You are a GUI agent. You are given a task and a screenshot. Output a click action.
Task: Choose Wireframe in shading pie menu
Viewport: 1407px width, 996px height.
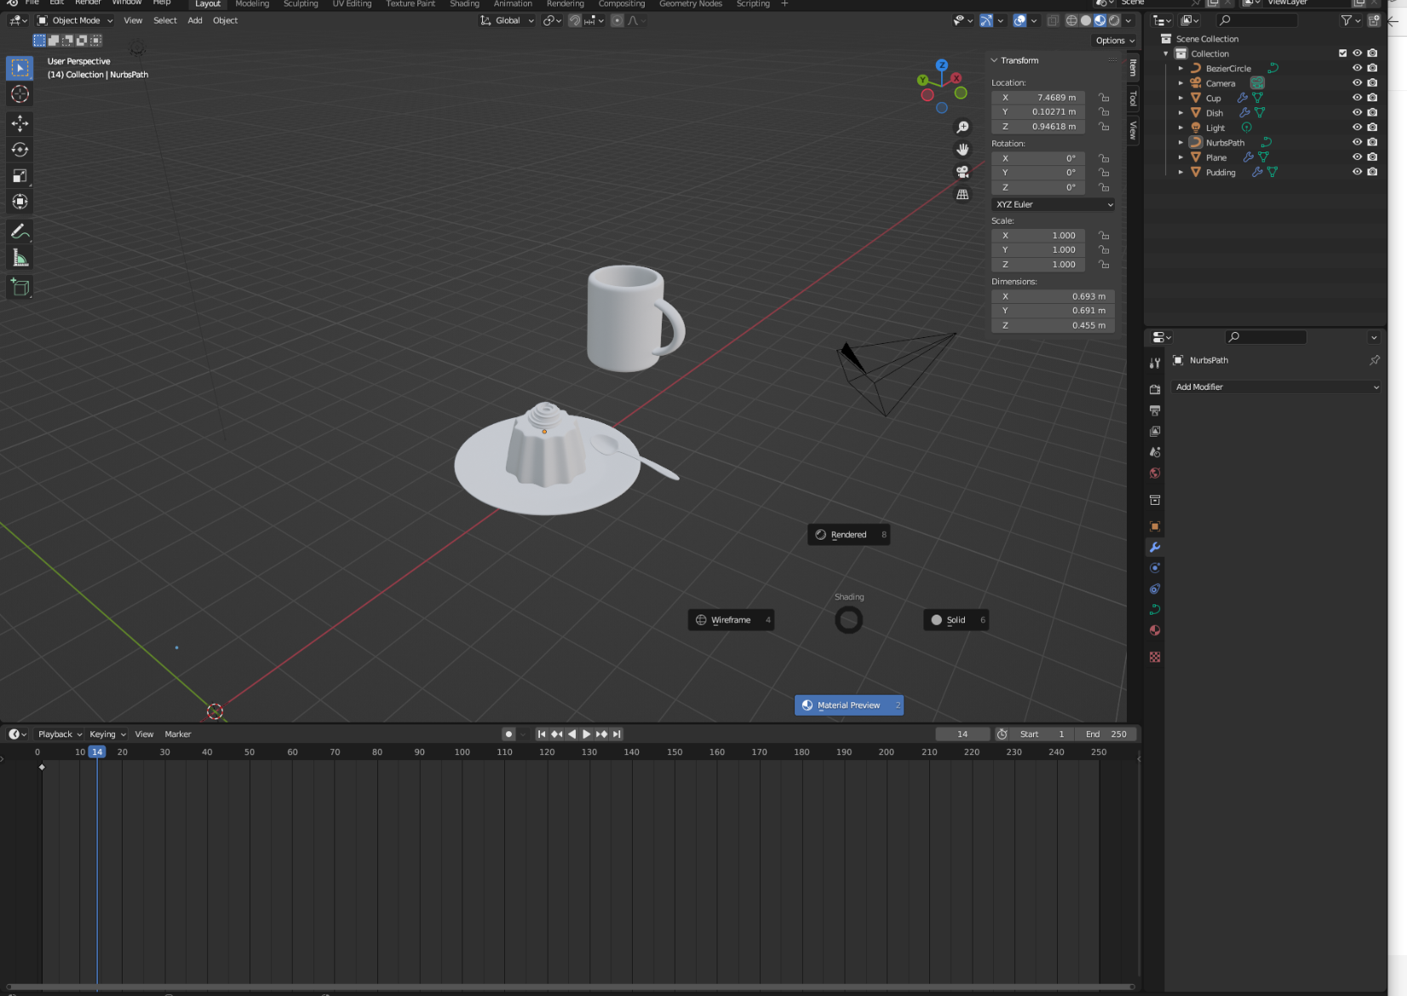pos(732,620)
